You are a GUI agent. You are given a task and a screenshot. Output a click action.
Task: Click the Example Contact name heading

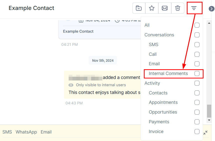[31, 8]
